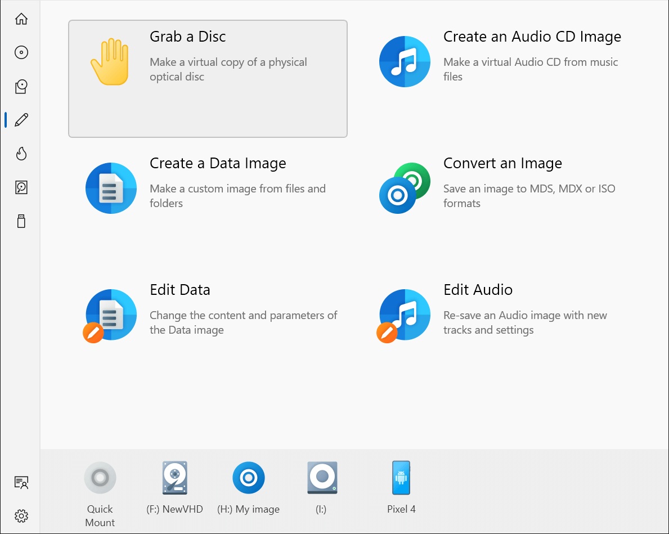
Task: Click 'Make a virtual copy of a physical optical disc'
Action: [228, 70]
